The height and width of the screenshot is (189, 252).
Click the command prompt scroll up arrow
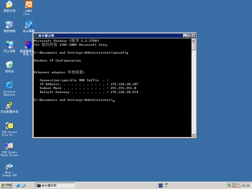(193, 40)
